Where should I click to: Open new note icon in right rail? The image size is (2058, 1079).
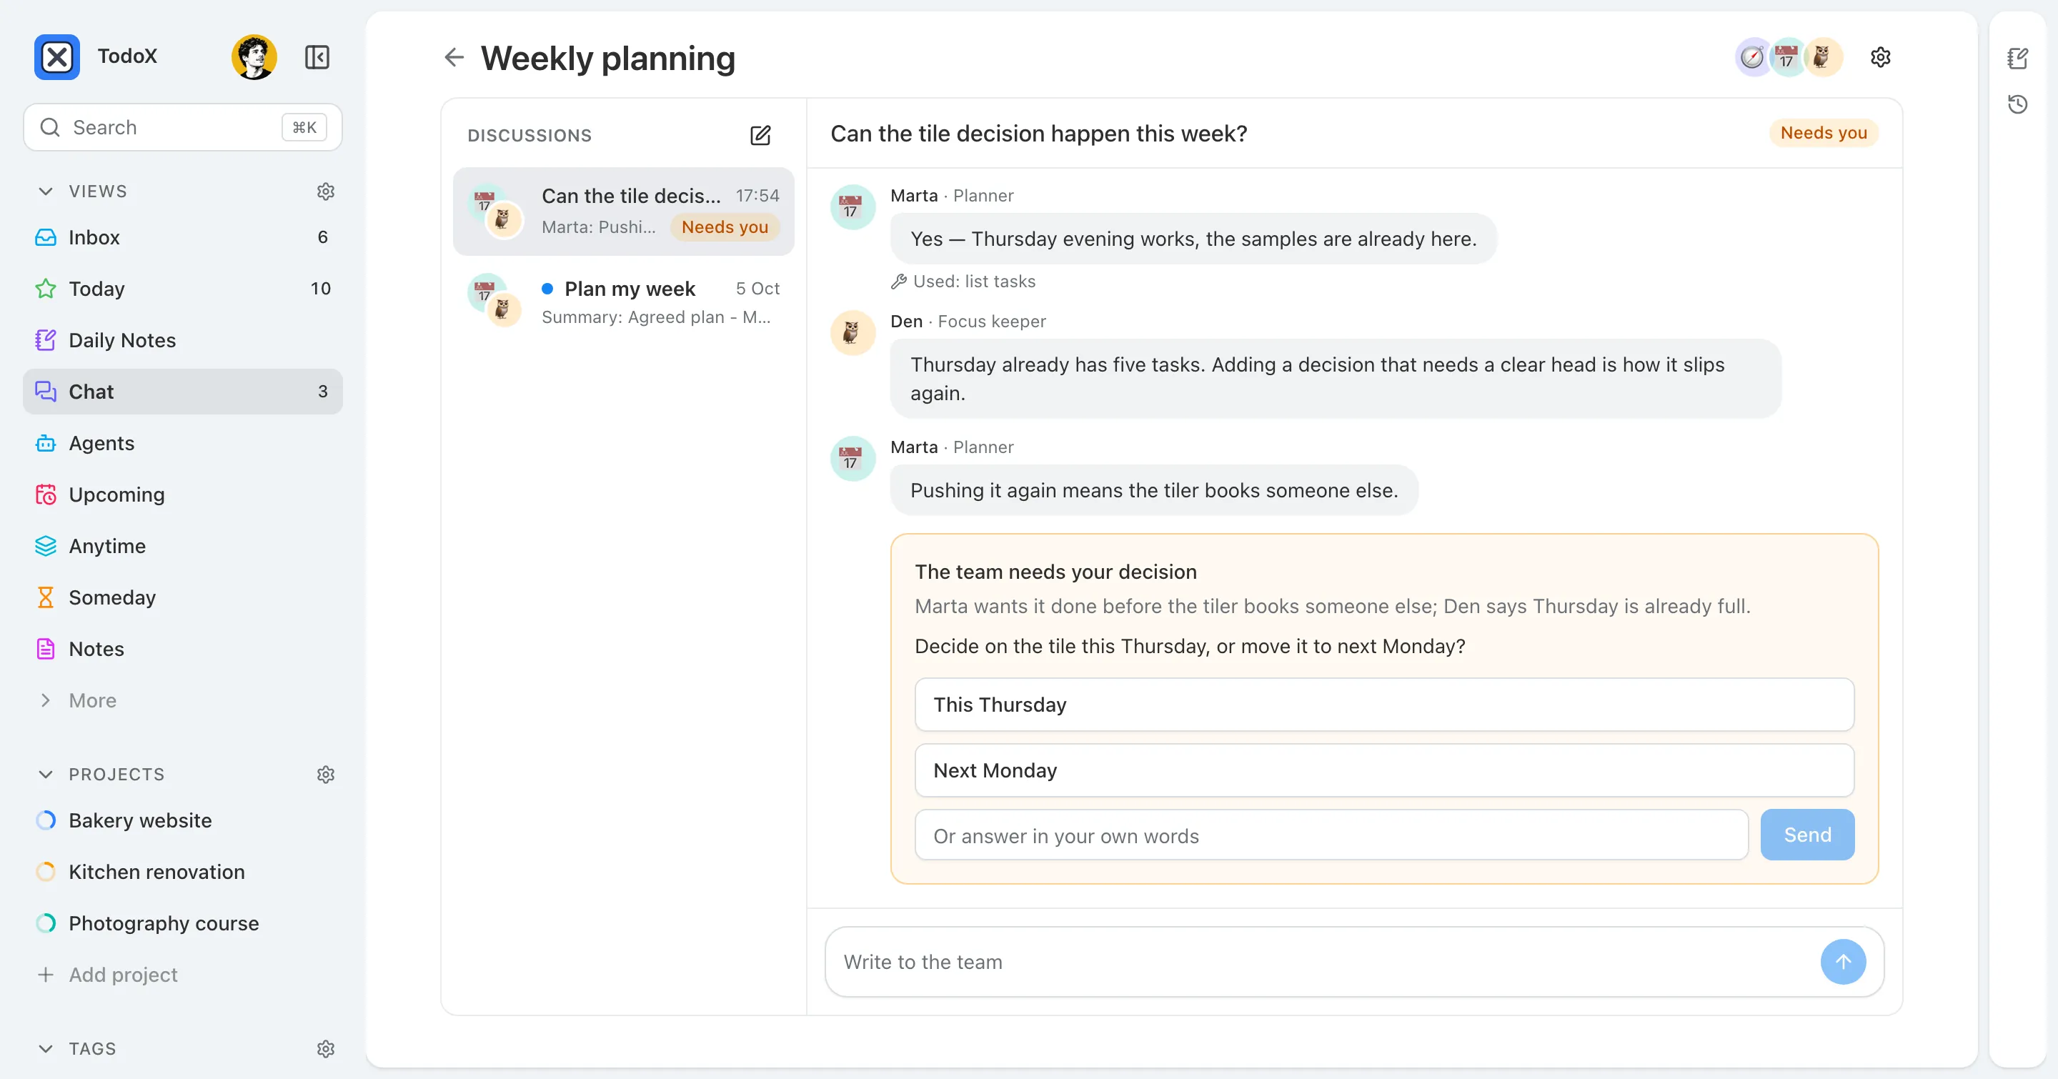point(2017,57)
